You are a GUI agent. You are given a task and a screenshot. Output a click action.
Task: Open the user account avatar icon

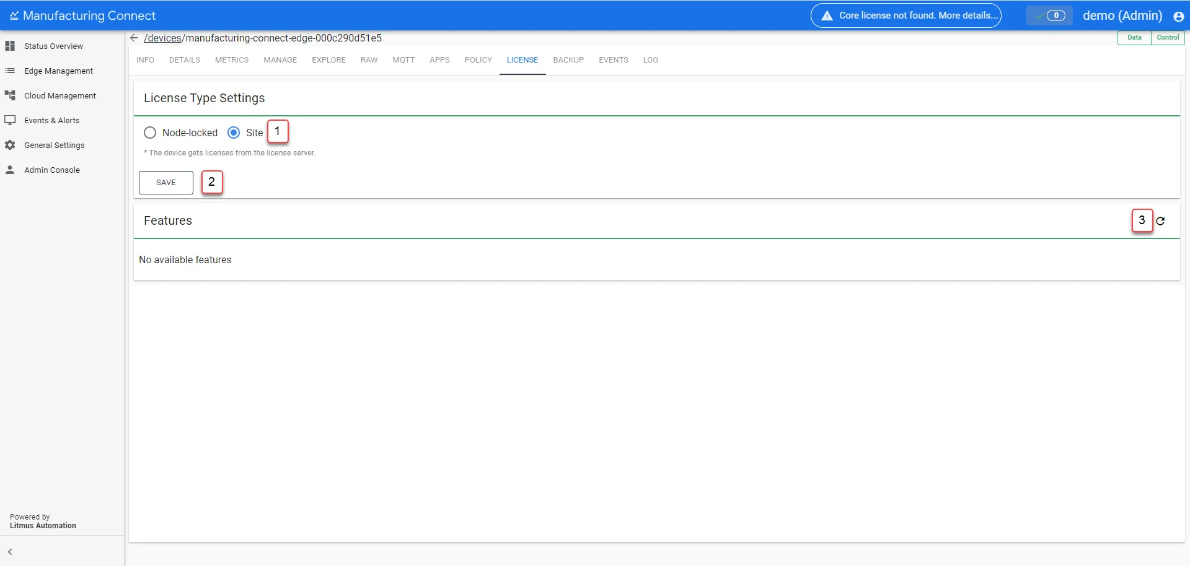1178,16
